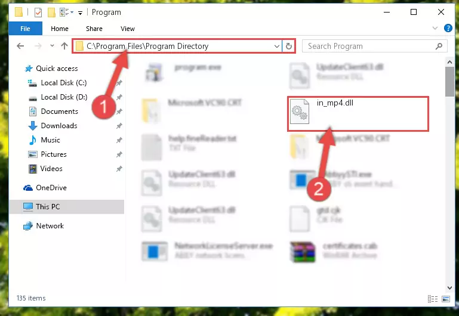Click the Back navigation arrow

tap(20, 46)
